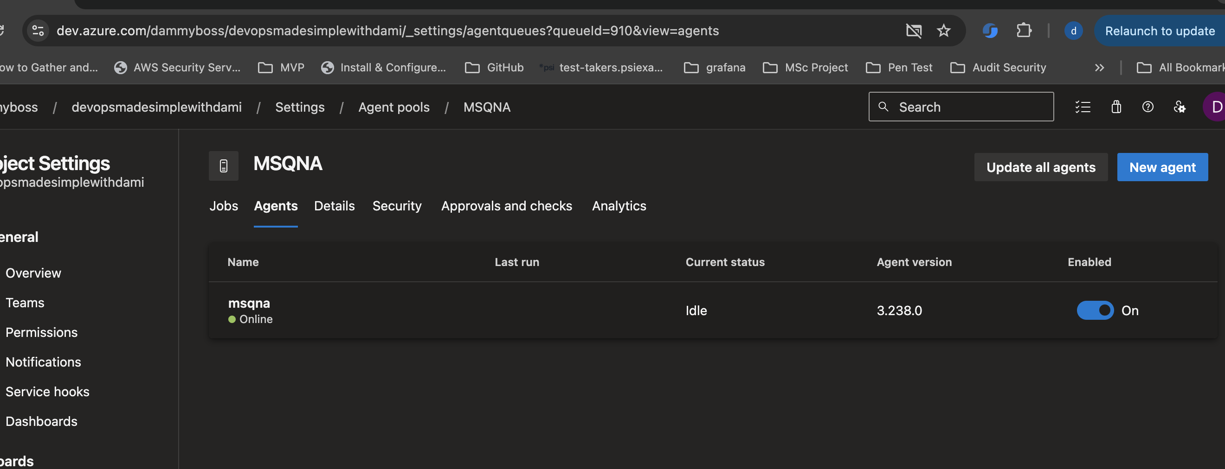Sort by the Name column header
The width and height of the screenshot is (1225, 469).
[x=243, y=262]
